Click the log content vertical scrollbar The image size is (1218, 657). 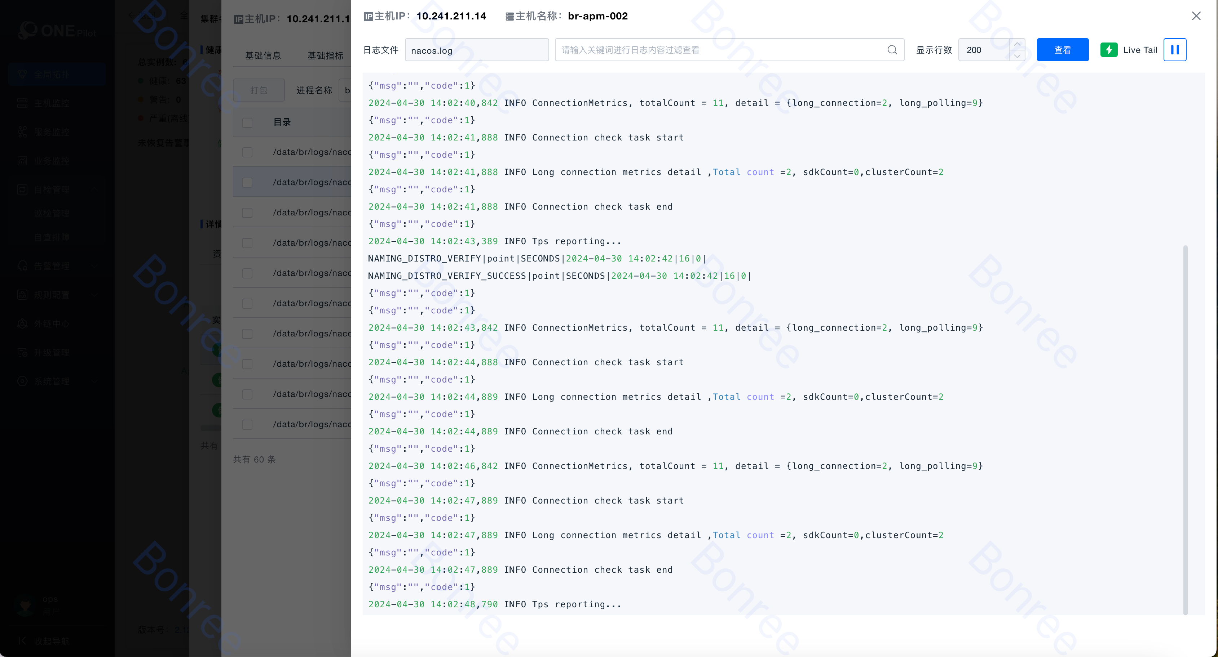click(1185, 429)
